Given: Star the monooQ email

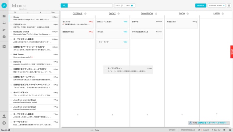Looking at the screenshot, I should pyautogui.click(x=11, y=62).
